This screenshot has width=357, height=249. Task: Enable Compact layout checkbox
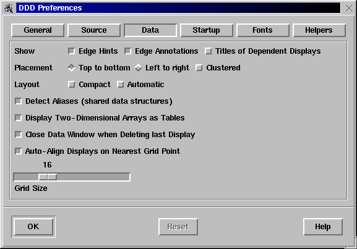click(72, 85)
